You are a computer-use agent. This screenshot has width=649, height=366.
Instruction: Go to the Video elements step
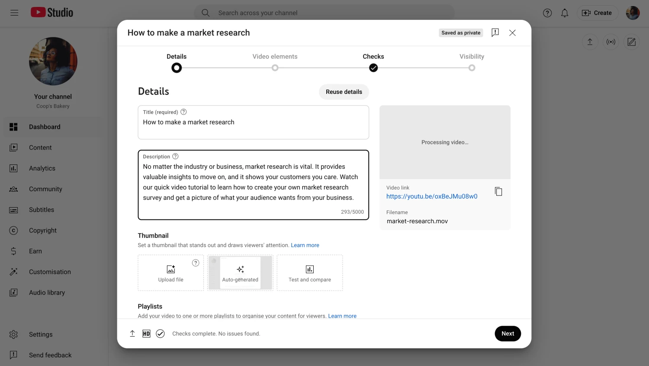[x=275, y=67]
